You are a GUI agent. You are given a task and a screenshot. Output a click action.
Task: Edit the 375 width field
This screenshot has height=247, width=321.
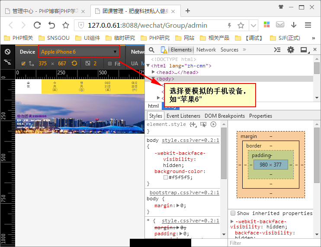coord(42,64)
